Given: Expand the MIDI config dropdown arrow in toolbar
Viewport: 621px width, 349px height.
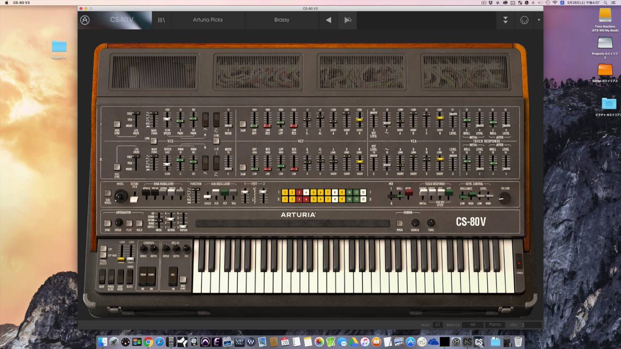Looking at the screenshot, I should click(538, 20).
